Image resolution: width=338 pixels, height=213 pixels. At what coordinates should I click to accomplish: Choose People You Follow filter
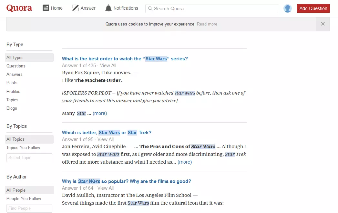click(x=24, y=198)
